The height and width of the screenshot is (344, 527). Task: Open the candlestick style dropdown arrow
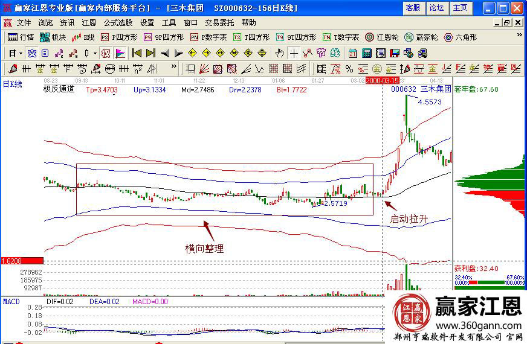pos(95,53)
